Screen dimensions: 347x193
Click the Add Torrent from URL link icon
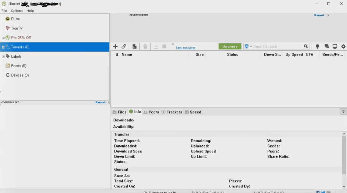point(124,46)
